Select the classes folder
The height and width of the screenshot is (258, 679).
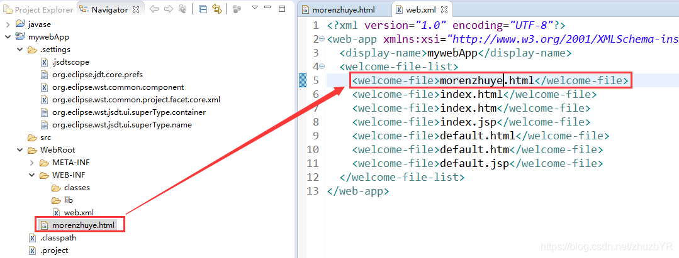coord(77,188)
